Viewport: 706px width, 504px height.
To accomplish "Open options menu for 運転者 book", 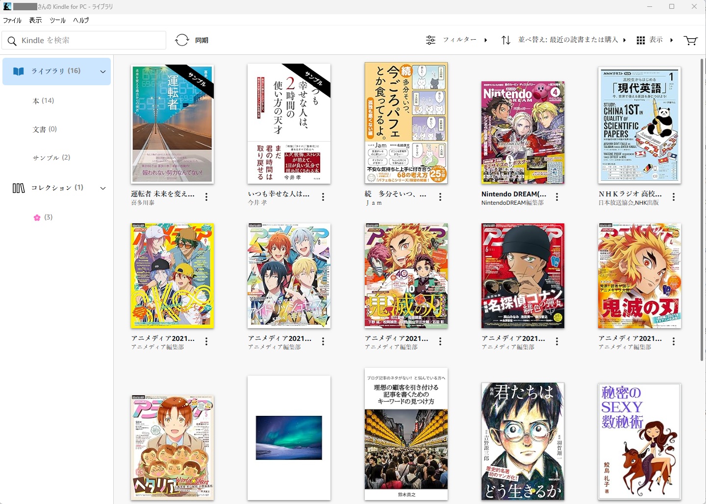I will click(206, 197).
